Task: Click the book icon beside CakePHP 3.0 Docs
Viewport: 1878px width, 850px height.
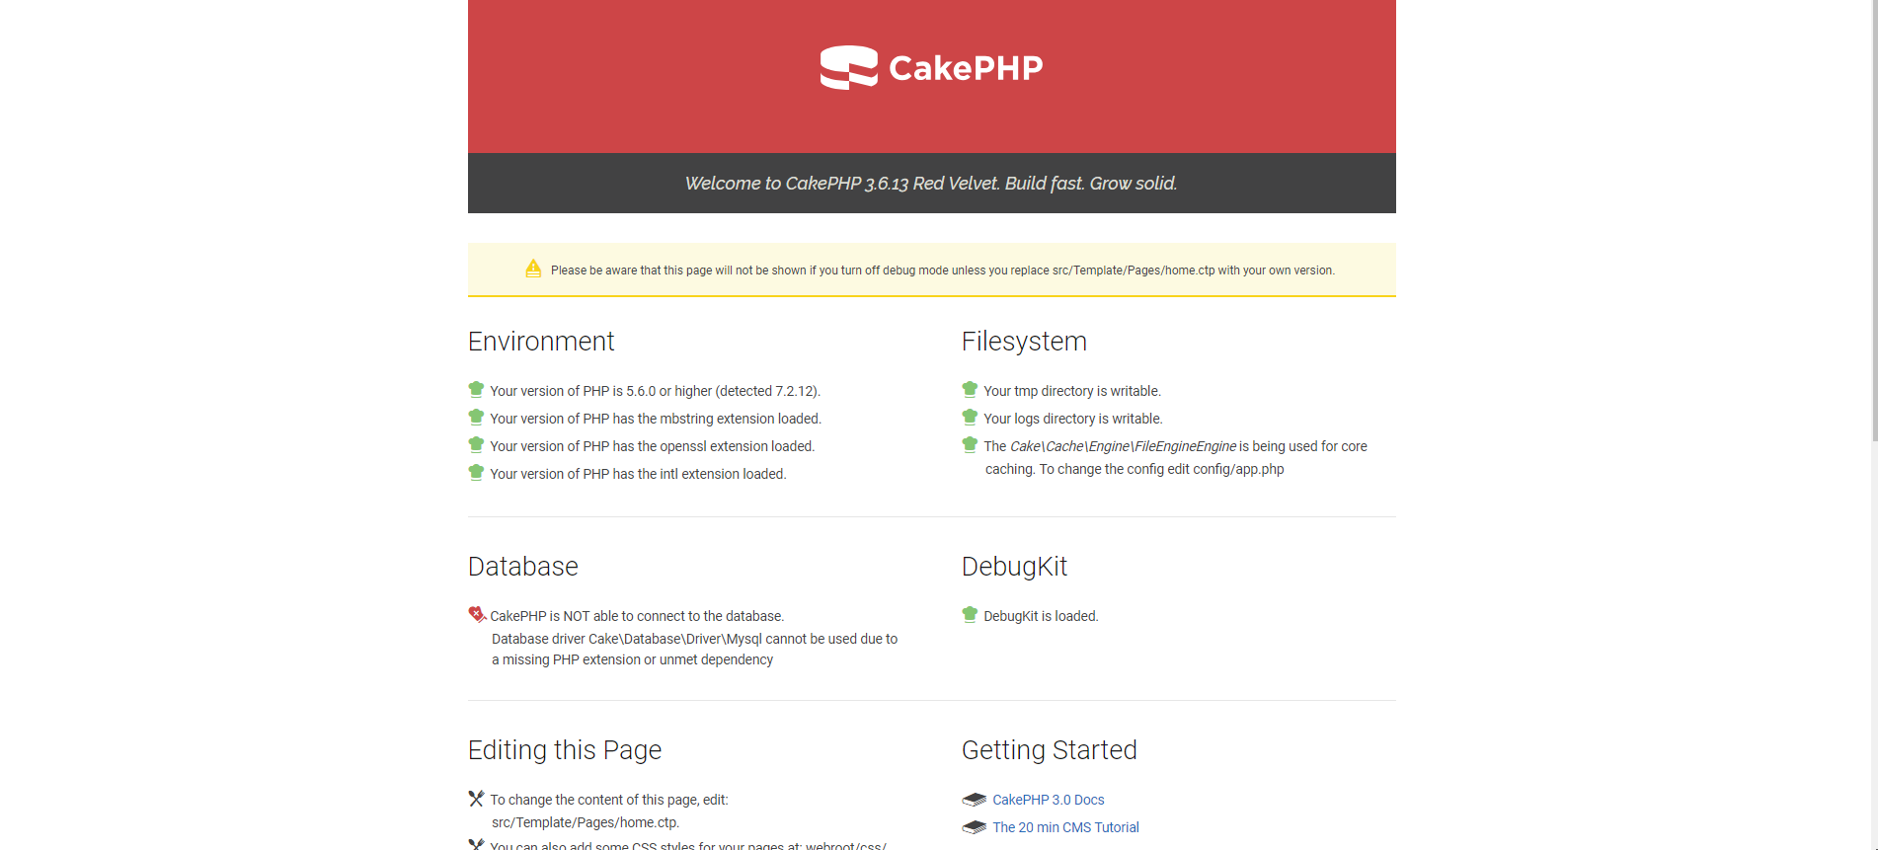Action: [974, 800]
